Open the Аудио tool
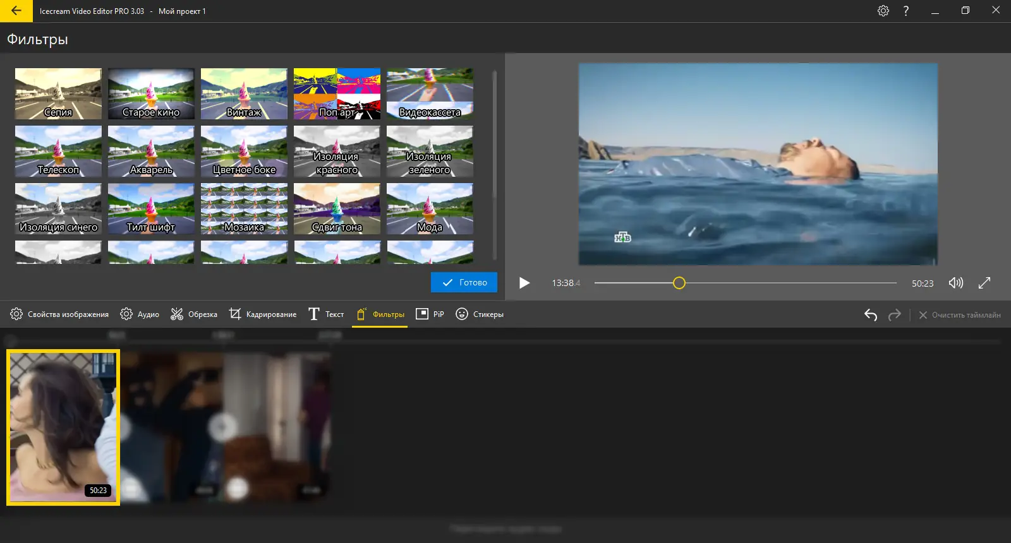 [140, 314]
